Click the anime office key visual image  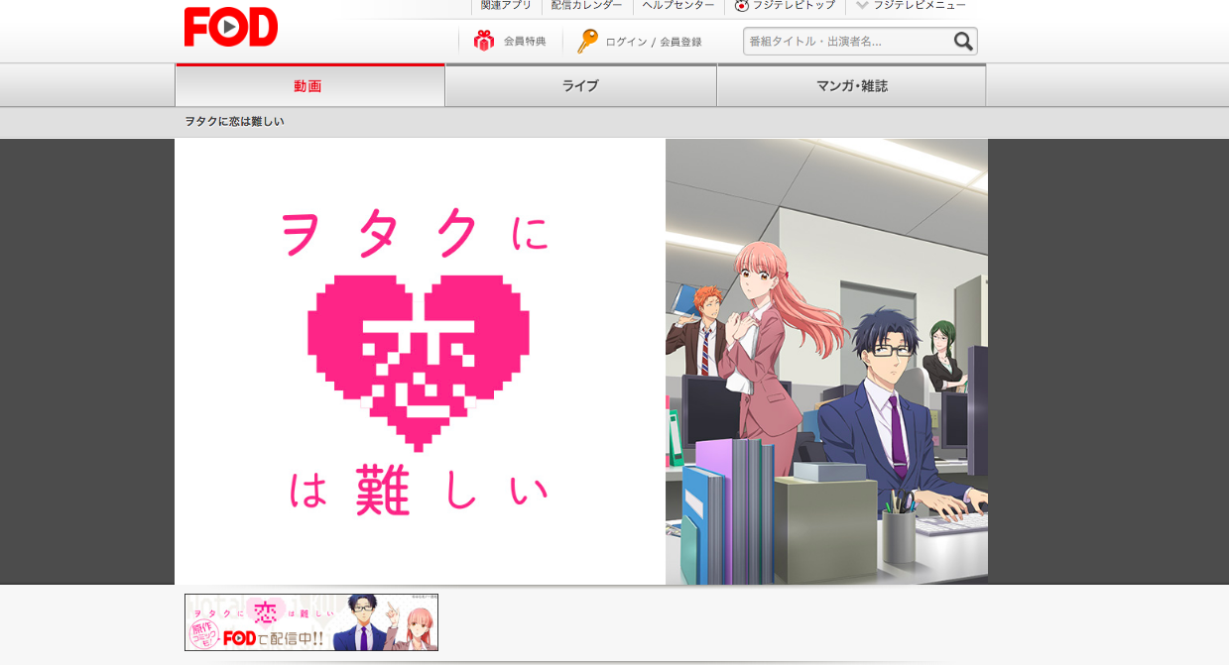826,361
